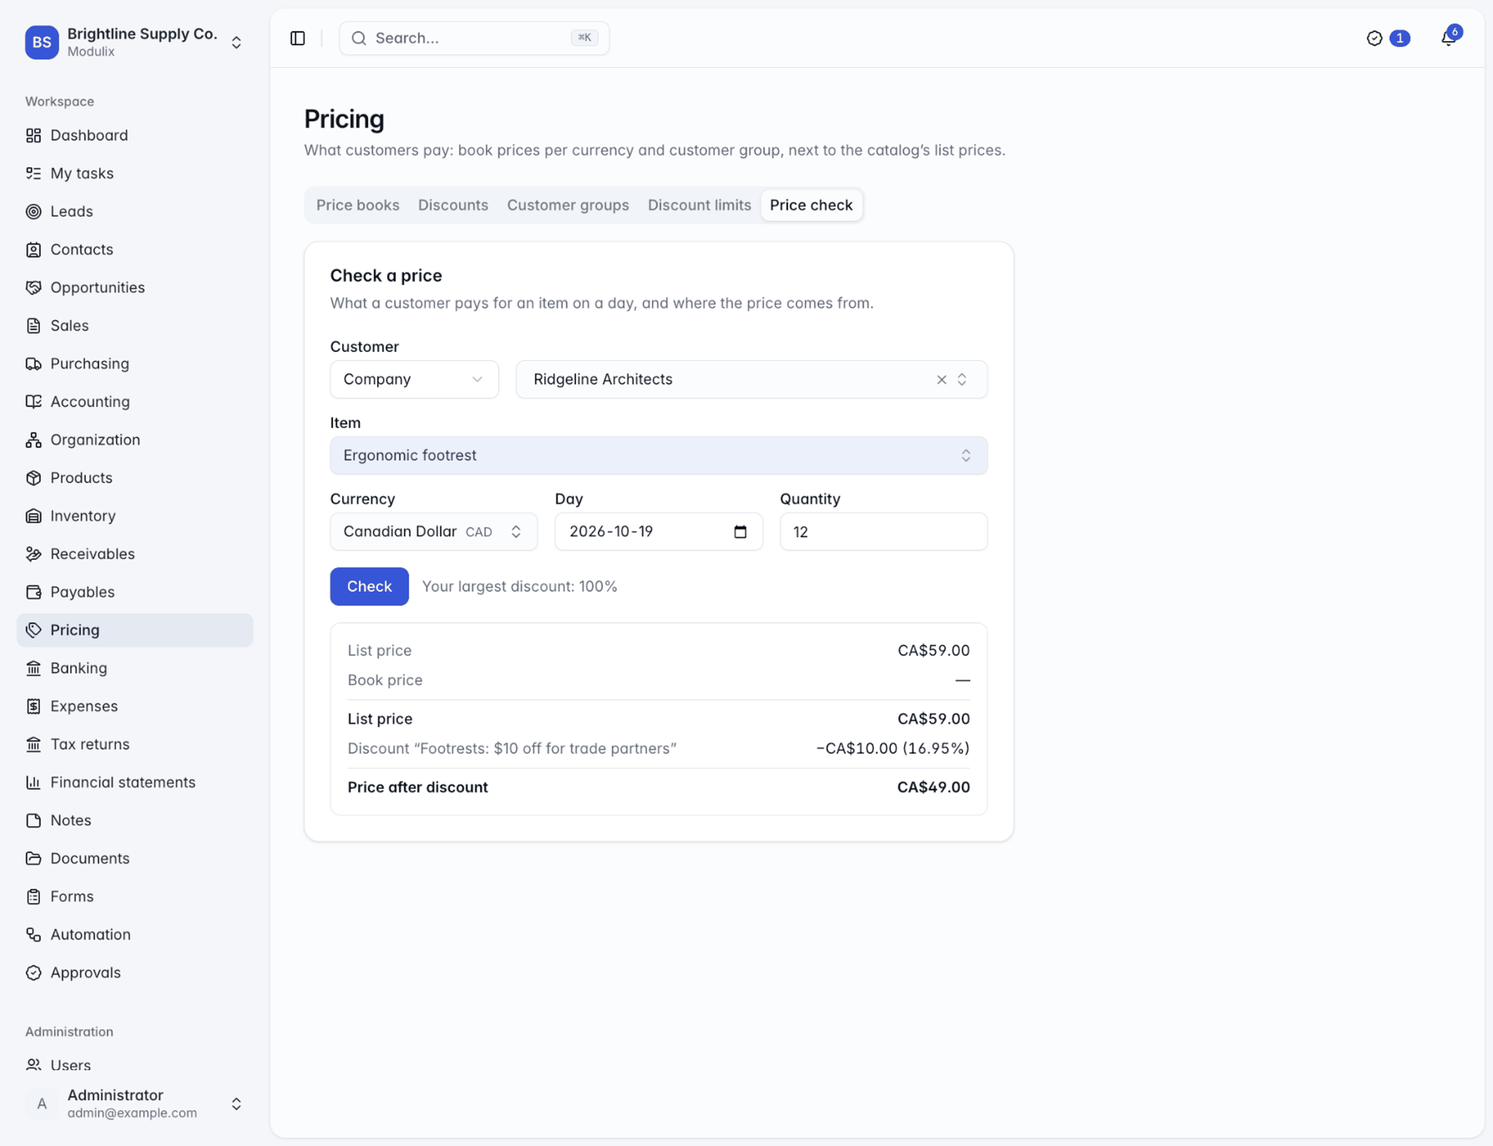Image resolution: width=1493 pixels, height=1146 pixels.
Task: Open Expenses section
Action: 135,706
